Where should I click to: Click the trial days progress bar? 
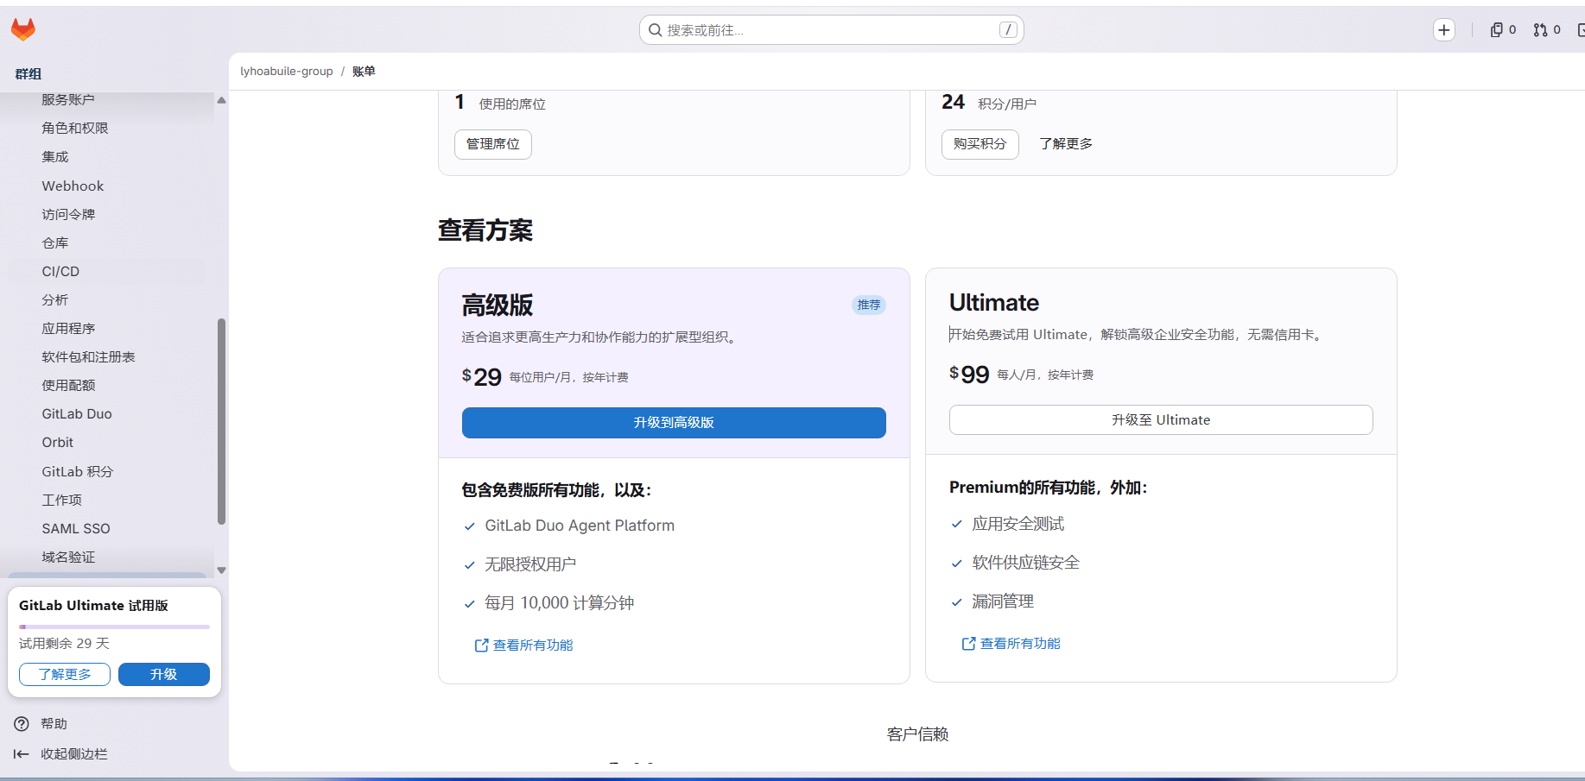pyautogui.click(x=114, y=627)
